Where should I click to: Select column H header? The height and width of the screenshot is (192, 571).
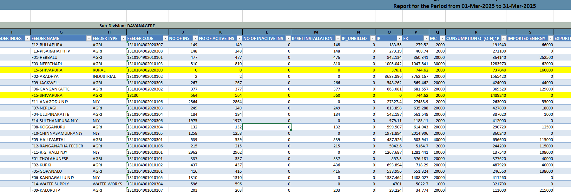pyautogui.click(x=109, y=32)
